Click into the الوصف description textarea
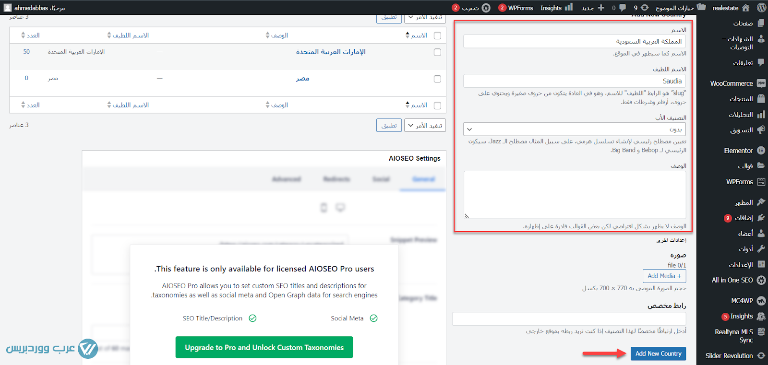The width and height of the screenshot is (768, 365). click(575, 194)
